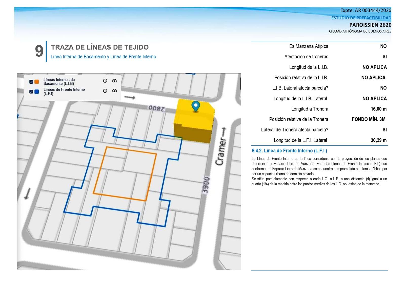Click the street direction arrow beside Cramer
Viewport: 405px width, 286px height.
(x=224, y=132)
